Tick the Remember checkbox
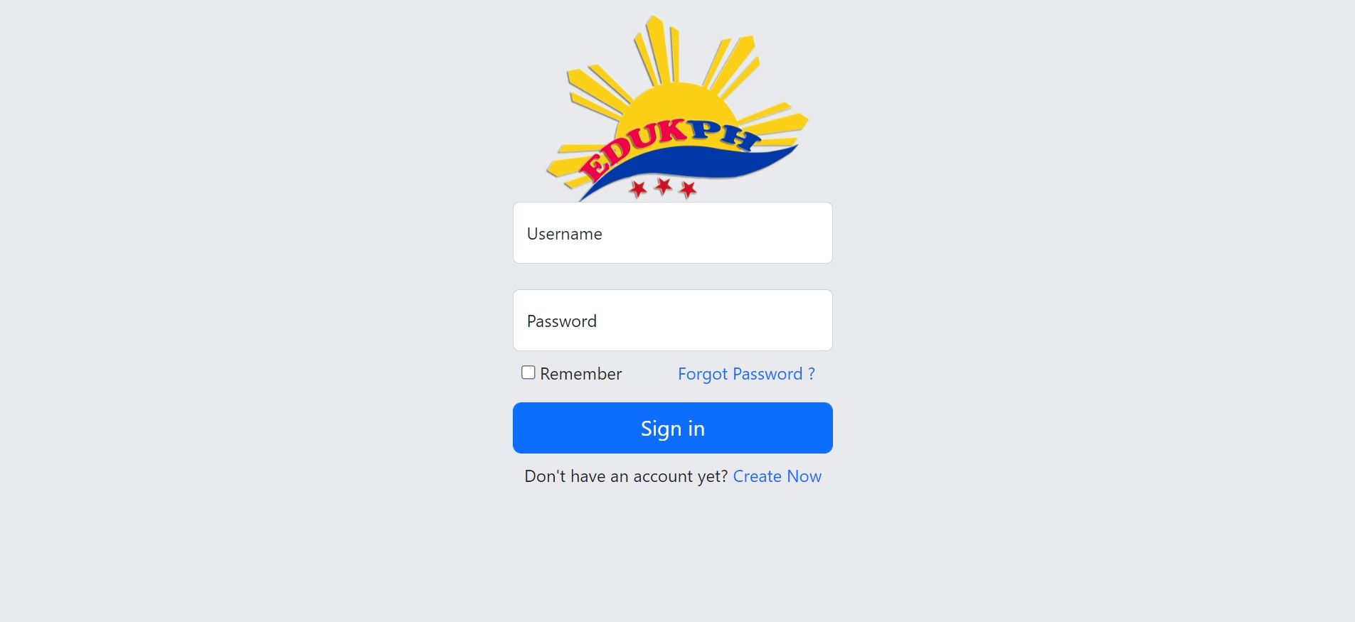1355x622 pixels. pyautogui.click(x=528, y=372)
